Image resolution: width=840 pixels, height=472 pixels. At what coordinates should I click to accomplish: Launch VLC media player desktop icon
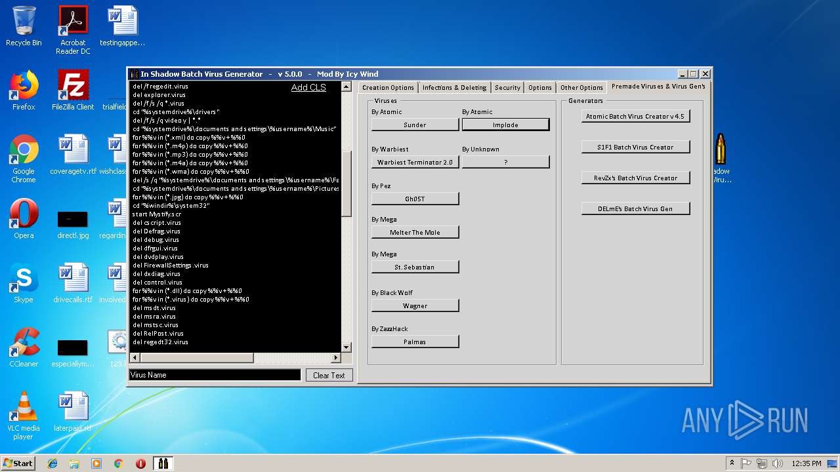pyautogui.click(x=24, y=416)
